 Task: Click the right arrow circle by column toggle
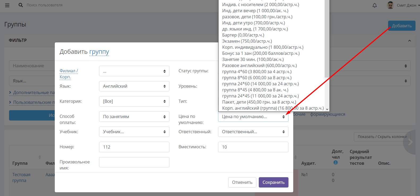pyautogui.click(x=410, y=142)
